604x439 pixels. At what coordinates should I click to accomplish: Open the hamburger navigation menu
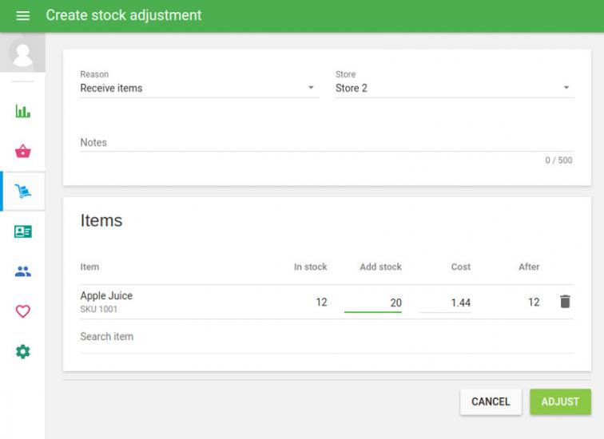pyautogui.click(x=22, y=16)
